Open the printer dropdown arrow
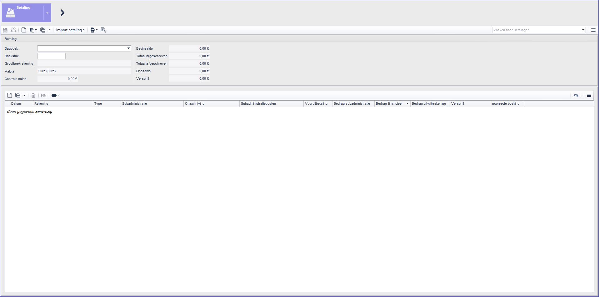Viewport: 599px width, 297px height. tap(97, 30)
